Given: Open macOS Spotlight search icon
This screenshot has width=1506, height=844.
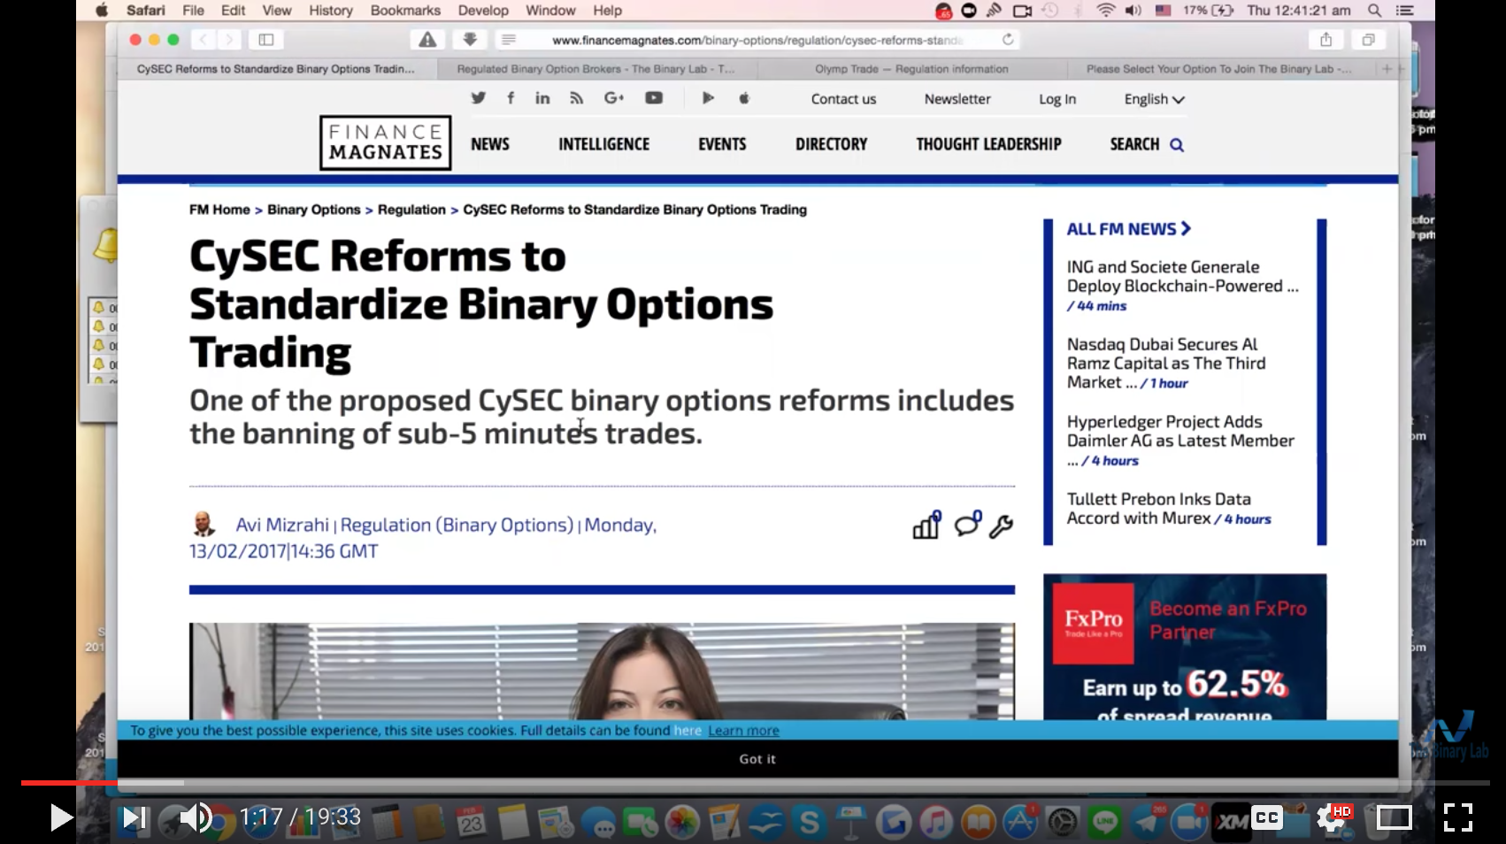Looking at the screenshot, I should coord(1374,11).
